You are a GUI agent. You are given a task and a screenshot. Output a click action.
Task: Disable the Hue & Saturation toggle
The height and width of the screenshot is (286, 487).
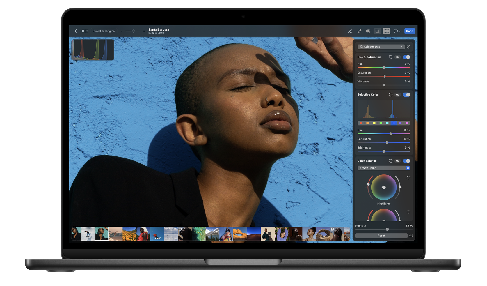click(x=406, y=57)
